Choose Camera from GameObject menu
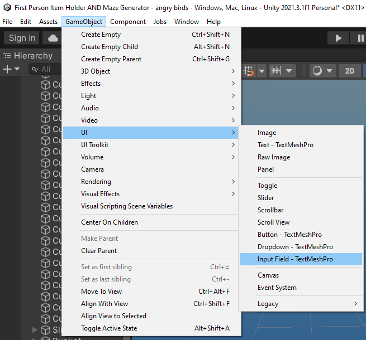366x340 pixels. [x=150, y=169]
